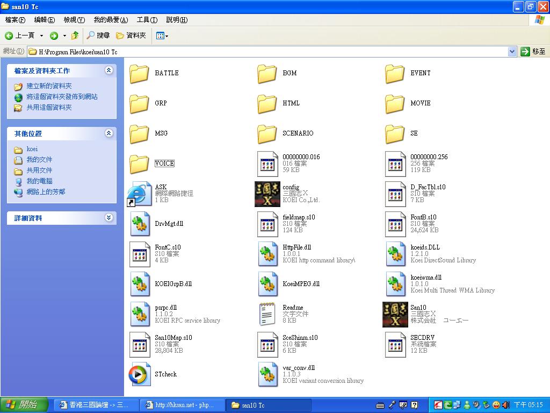Click the 開始 Start button
The height and width of the screenshot is (413, 550).
[x=23, y=405]
